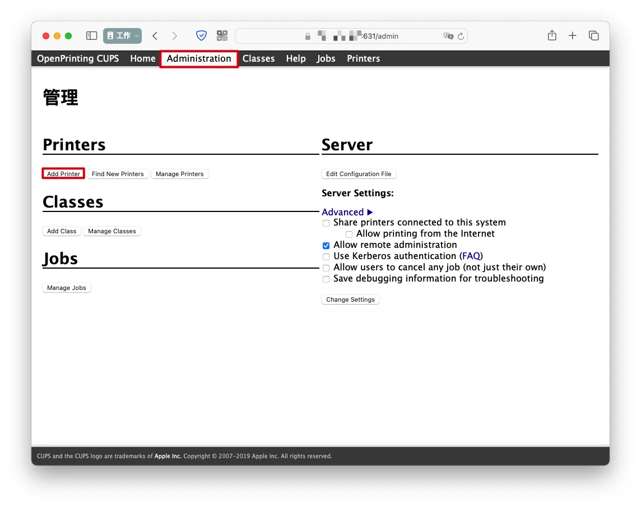Open the Printers menu item
The width and height of the screenshot is (641, 507).
(x=363, y=58)
